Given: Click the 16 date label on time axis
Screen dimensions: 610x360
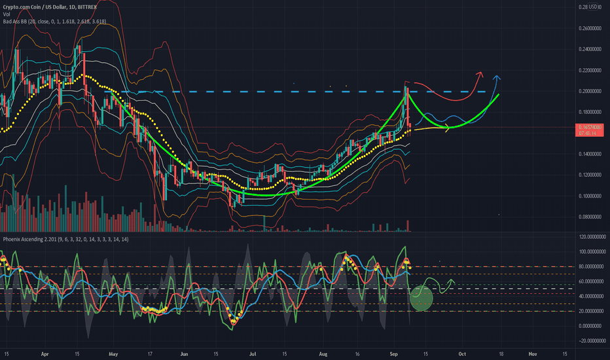Looking at the screenshot, I should [x=357, y=354].
